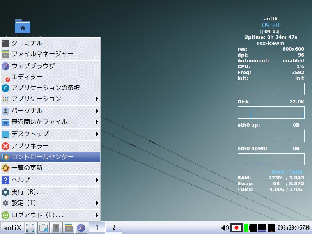Click the Disk activity graph in conky
This screenshot has width=312, height=234.
point(271,112)
